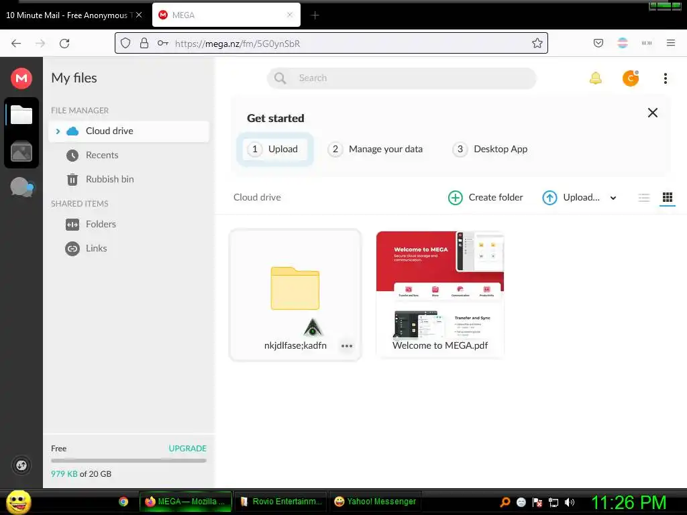
Task: Open the Chat bubble icon in left rail
Action: pos(21,187)
